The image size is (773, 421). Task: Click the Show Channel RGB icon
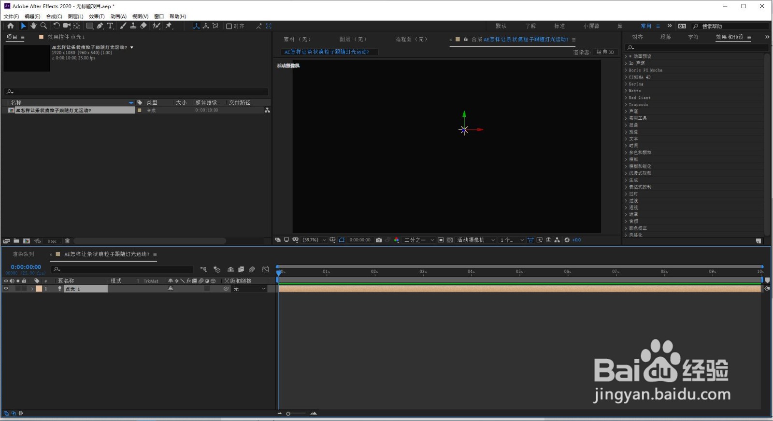point(397,240)
